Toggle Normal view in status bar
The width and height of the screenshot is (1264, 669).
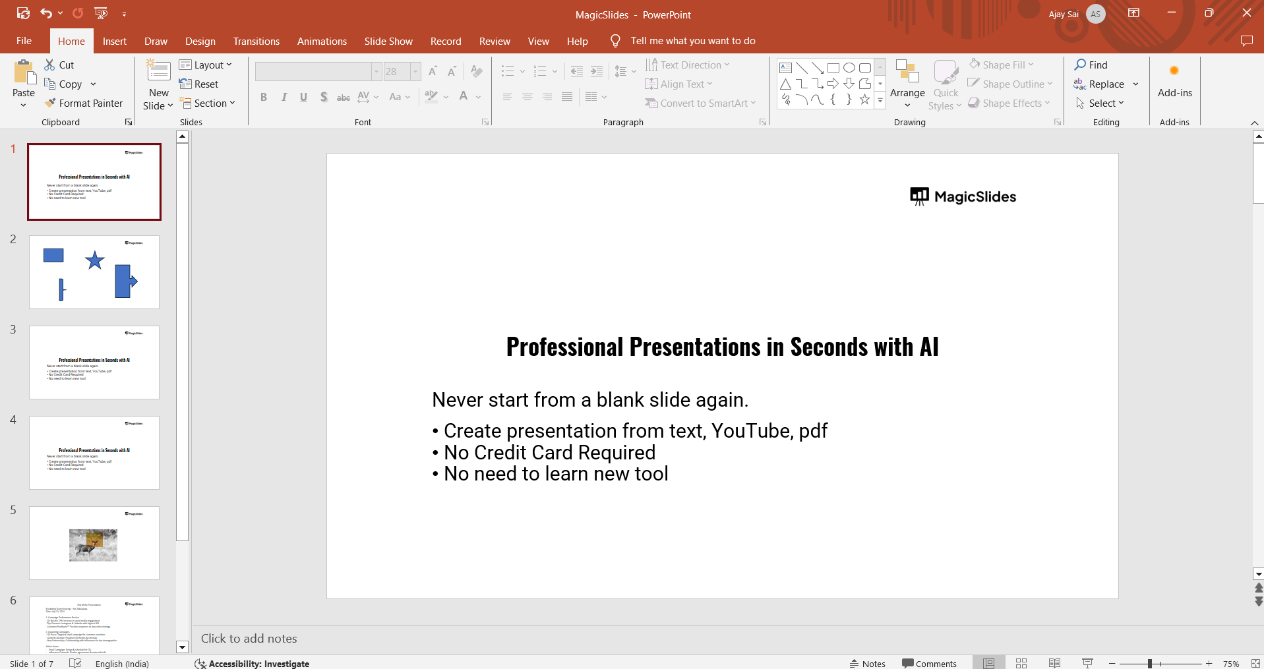(x=988, y=663)
